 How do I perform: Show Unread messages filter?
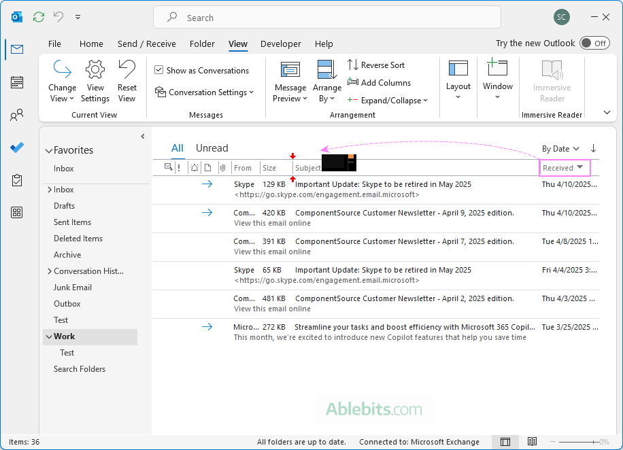212,148
